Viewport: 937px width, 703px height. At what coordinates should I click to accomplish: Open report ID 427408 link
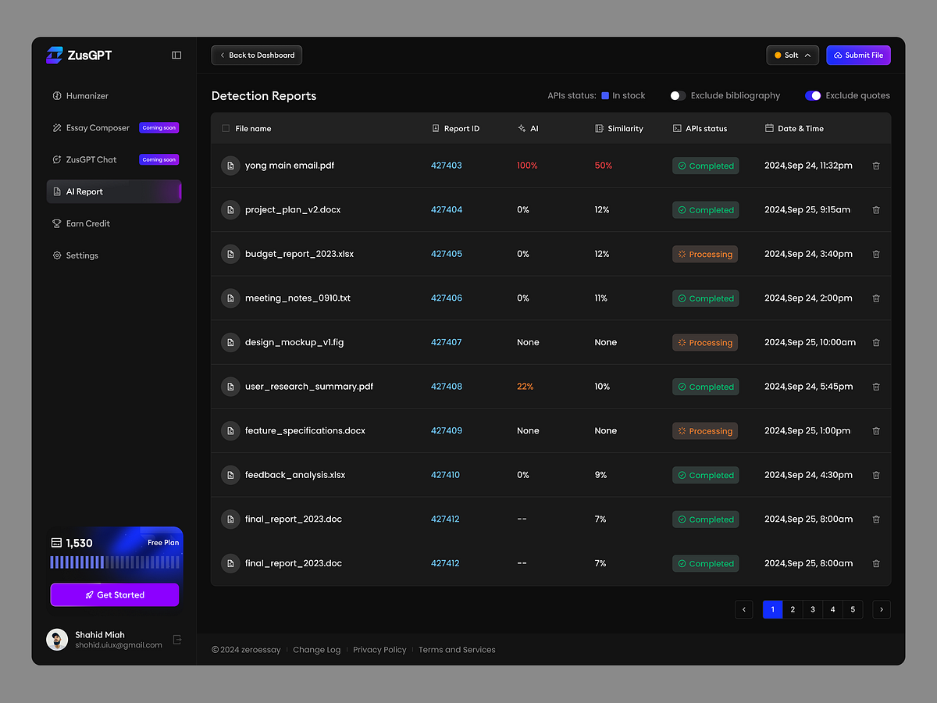point(447,387)
